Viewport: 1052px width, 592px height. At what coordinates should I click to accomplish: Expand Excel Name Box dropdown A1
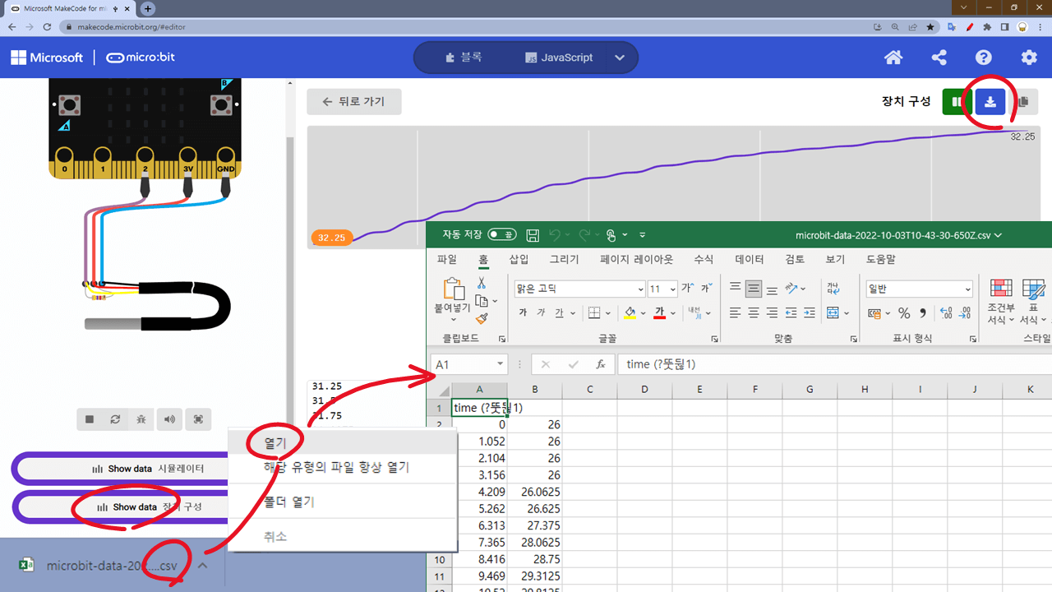499,364
